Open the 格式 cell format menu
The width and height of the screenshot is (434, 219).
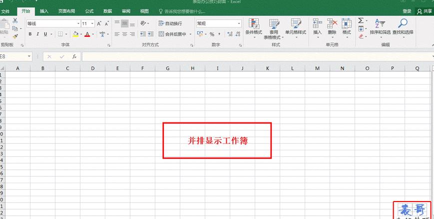pyautogui.click(x=347, y=28)
